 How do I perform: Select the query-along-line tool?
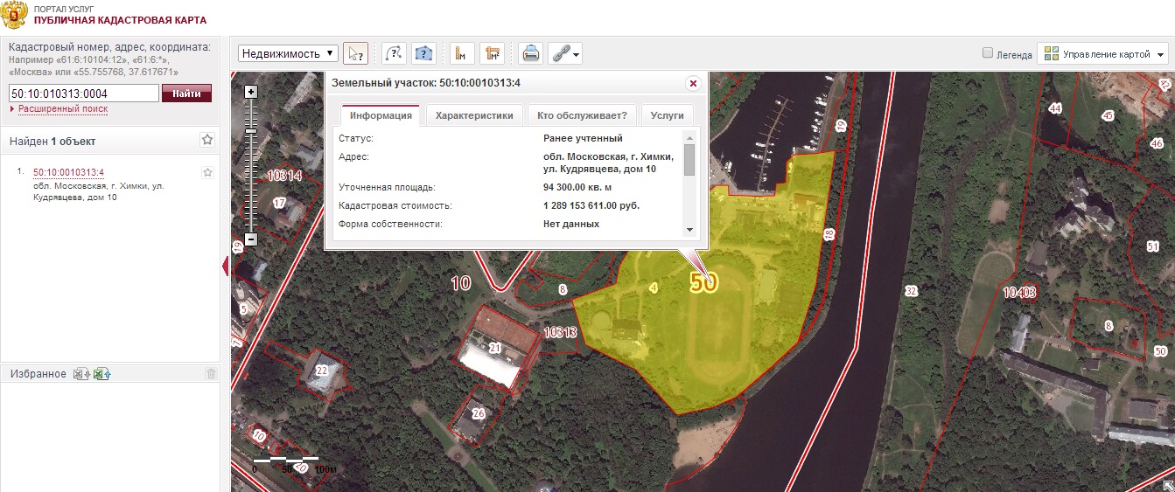tap(395, 53)
